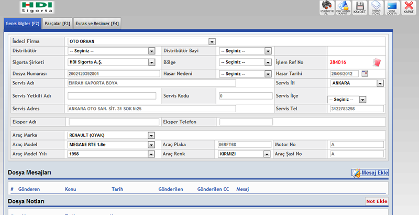Expand the Araç Marka dropdown
The image size is (419, 215).
pos(151,135)
